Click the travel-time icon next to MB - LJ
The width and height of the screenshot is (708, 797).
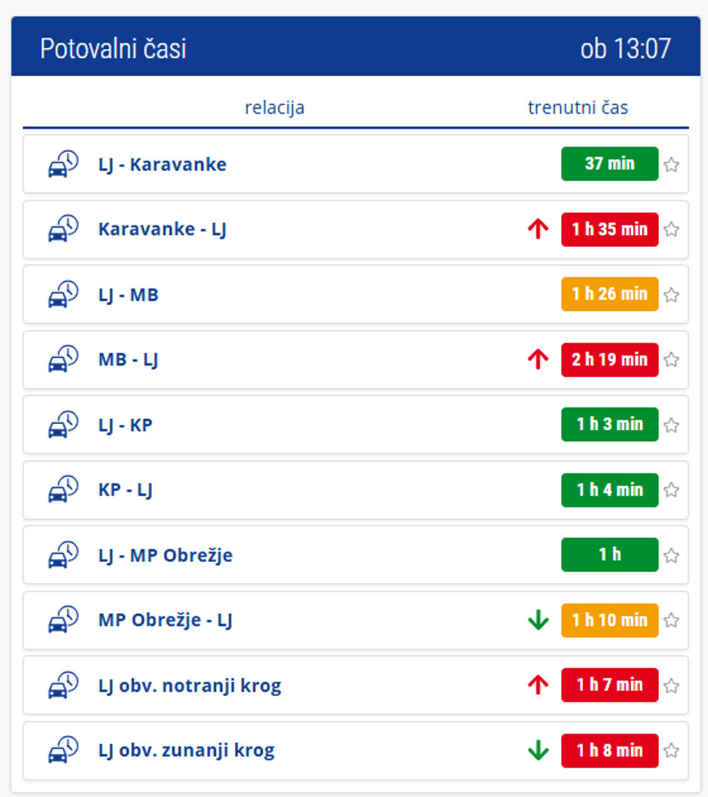(63, 360)
